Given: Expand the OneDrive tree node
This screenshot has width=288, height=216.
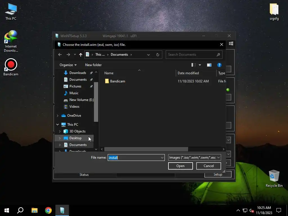Looking at the screenshot, I should 57,116.
